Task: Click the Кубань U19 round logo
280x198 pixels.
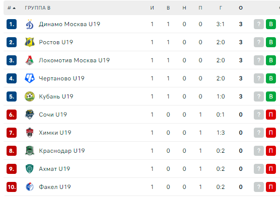Action: click(x=30, y=96)
